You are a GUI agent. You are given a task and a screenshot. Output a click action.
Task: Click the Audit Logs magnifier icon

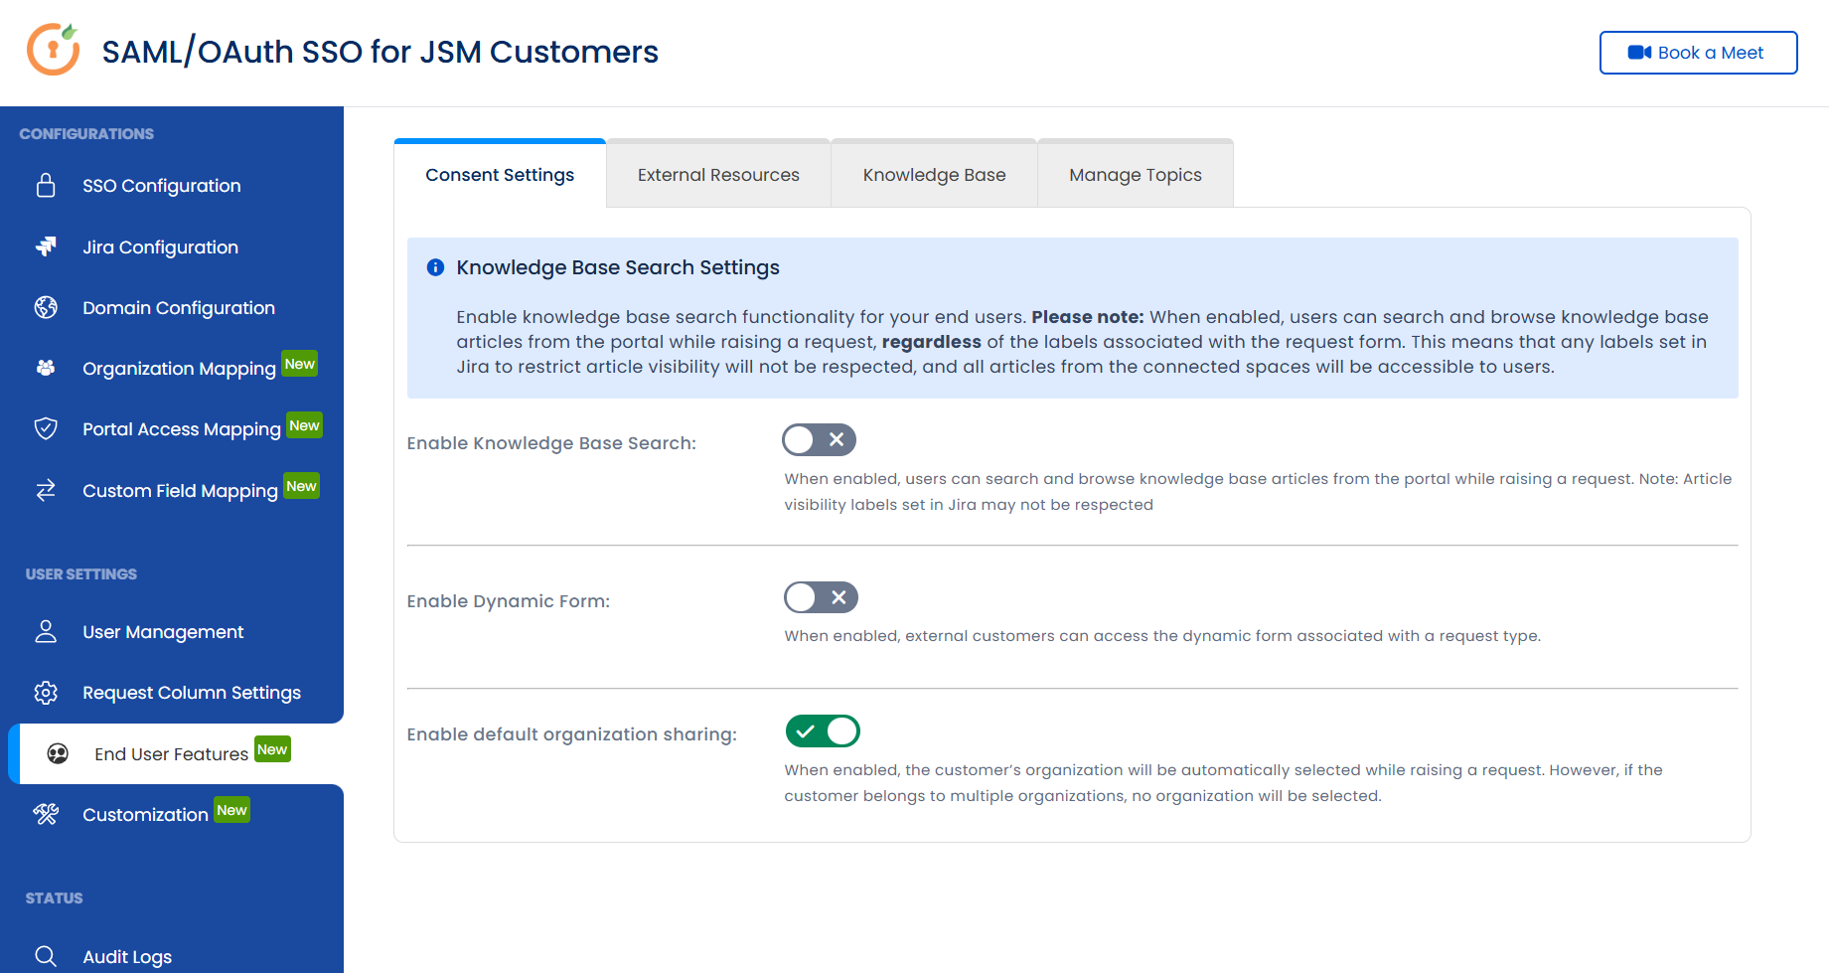point(46,956)
